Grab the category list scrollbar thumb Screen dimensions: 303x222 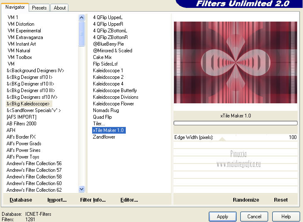tap(81, 34)
